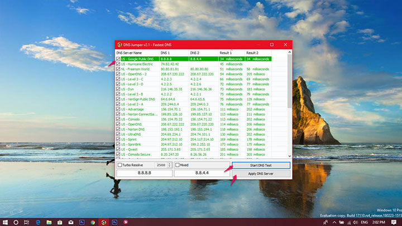Toggle the US - Dyn checkbox
402x226 pixels.
[x=118, y=89]
